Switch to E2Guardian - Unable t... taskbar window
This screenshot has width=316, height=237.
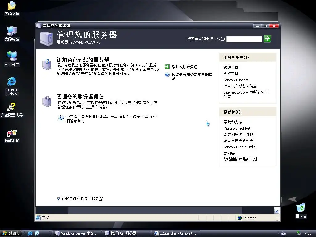[x=176, y=233]
